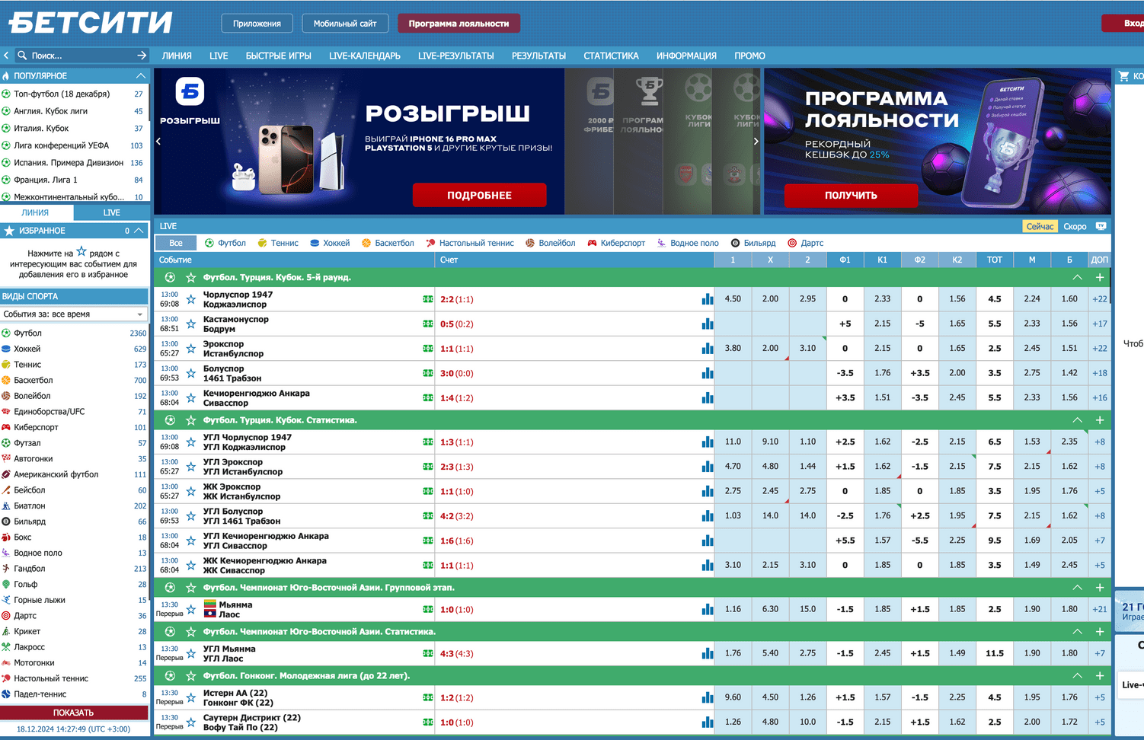Switch to the Скоро tab
This screenshot has width=1144, height=740.
click(x=1075, y=226)
